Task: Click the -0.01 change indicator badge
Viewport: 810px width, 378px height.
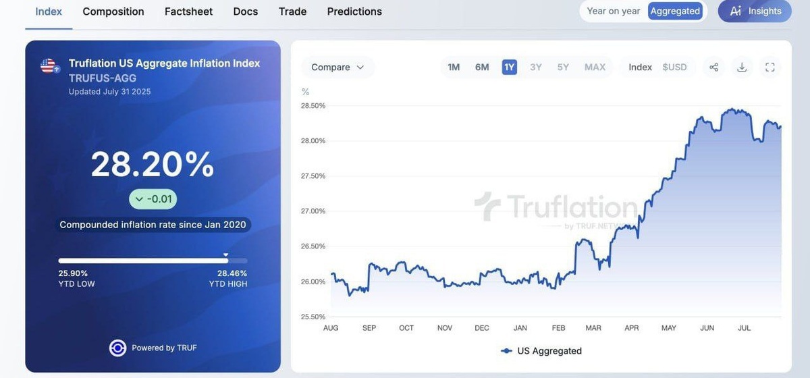Action: (153, 198)
